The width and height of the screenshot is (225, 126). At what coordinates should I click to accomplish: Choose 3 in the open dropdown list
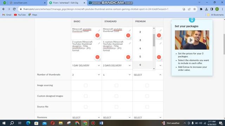pyautogui.click(x=143, y=40)
